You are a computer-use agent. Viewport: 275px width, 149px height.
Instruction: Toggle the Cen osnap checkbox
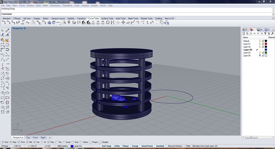coord(34,142)
